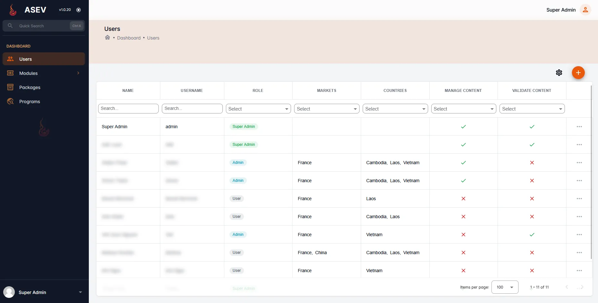The height and width of the screenshot is (303, 598).
Task: Expand Super Admin menu at sidebar bottom
Action: pos(80,292)
